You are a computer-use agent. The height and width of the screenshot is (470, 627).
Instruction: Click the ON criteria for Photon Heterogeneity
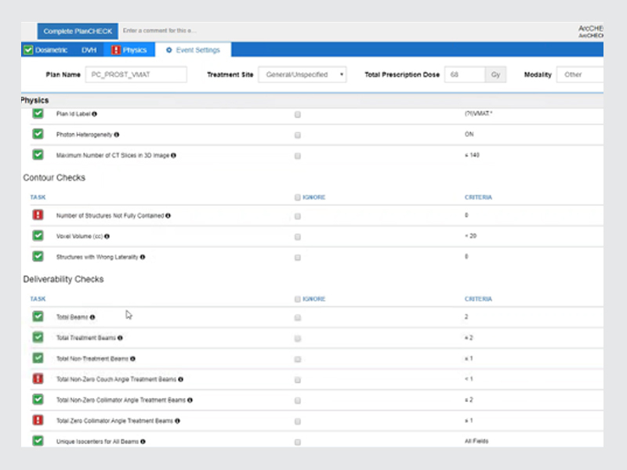(x=469, y=134)
